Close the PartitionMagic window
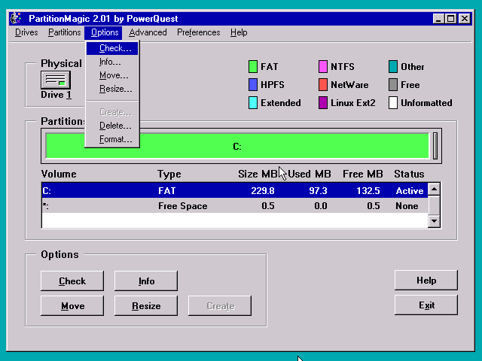This screenshot has height=361, width=482. tap(465, 19)
